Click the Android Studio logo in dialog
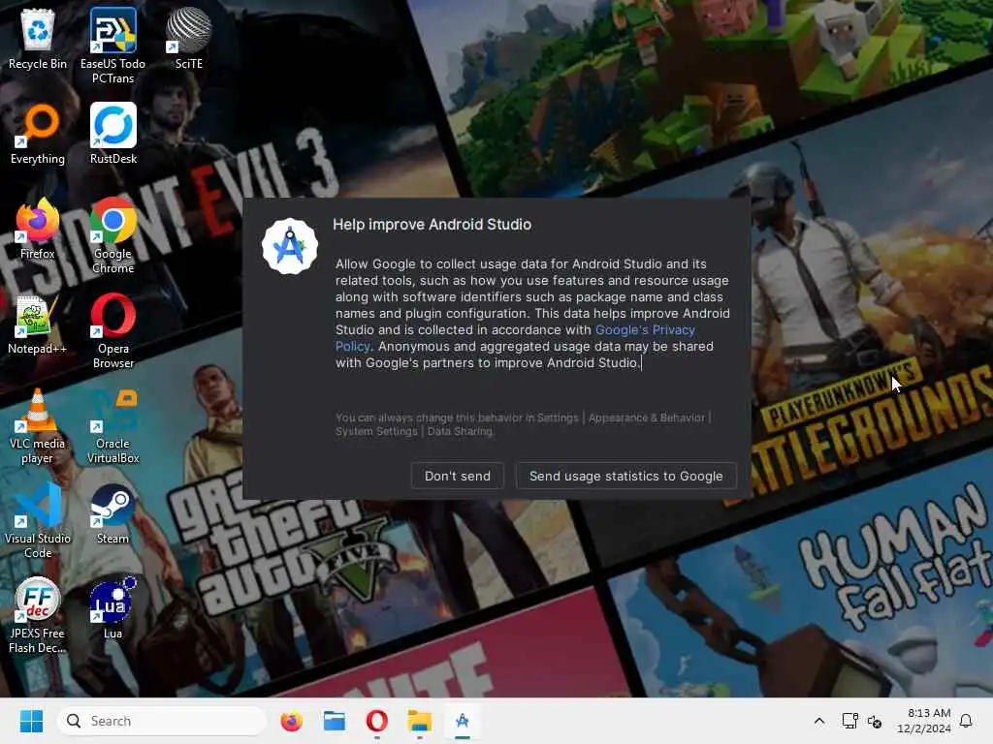The width and height of the screenshot is (993, 744). pyautogui.click(x=290, y=247)
